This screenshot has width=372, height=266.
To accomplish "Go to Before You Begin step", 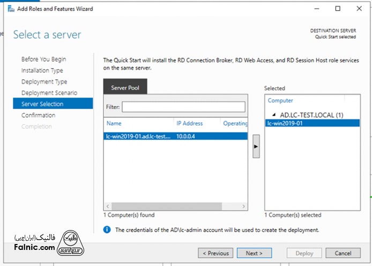I will (x=43, y=59).
